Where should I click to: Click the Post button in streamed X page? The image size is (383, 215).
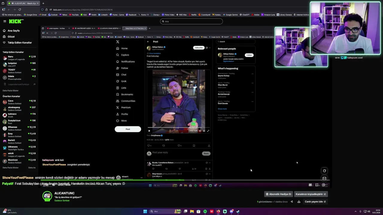[128, 129]
